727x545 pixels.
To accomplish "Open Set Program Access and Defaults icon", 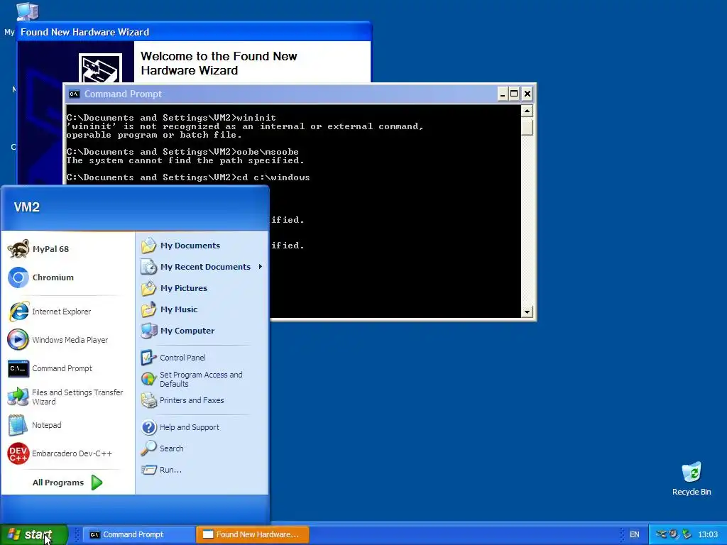I will [149, 379].
